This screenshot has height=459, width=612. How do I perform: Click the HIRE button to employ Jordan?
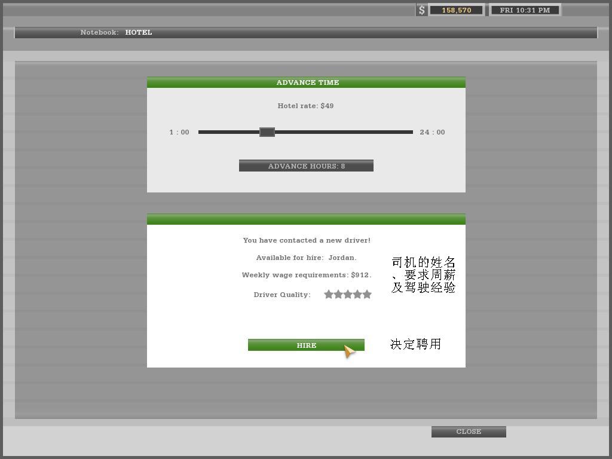(306, 345)
